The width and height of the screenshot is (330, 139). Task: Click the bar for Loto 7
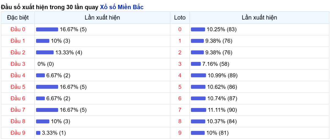click(199, 110)
